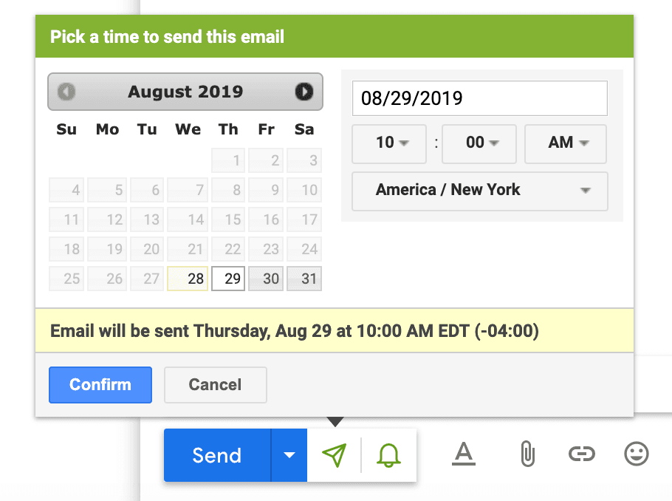672x501 pixels.
Task: Cancel the email scheduling
Action: click(x=215, y=384)
